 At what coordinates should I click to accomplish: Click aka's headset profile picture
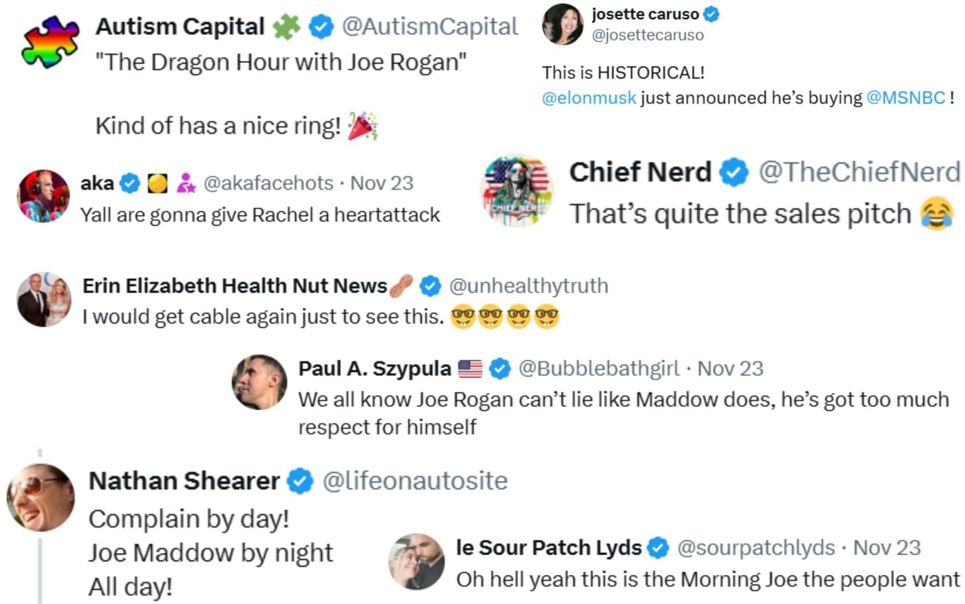(x=42, y=195)
